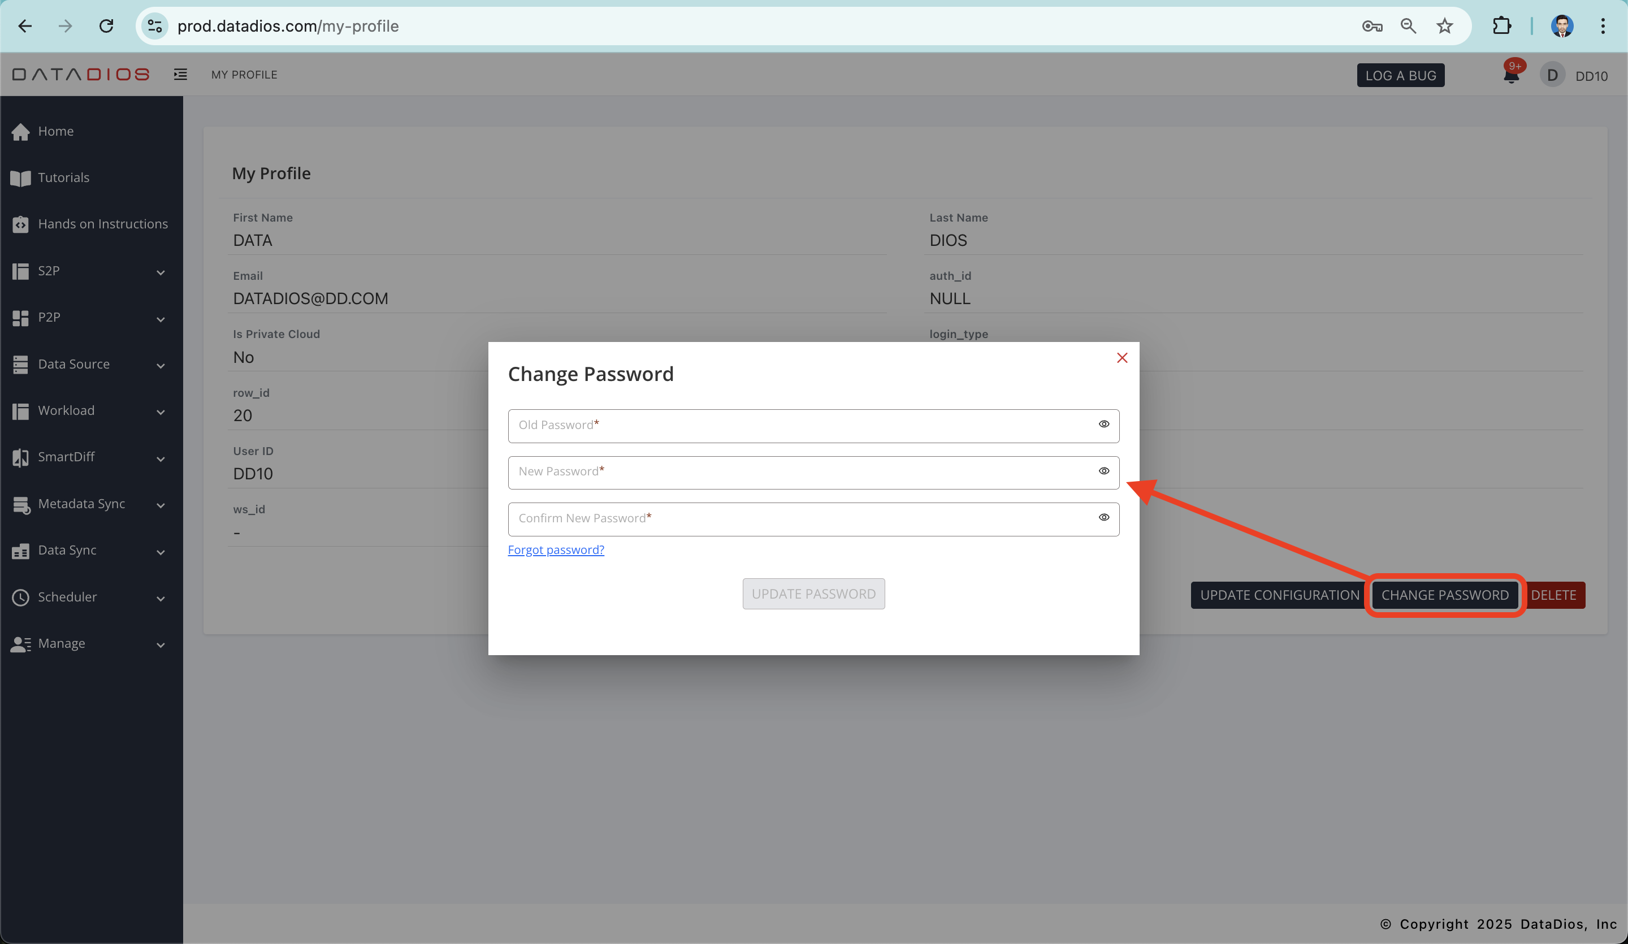
Task: Toggle New Password visibility eye
Action: click(x=1103, y=471)
